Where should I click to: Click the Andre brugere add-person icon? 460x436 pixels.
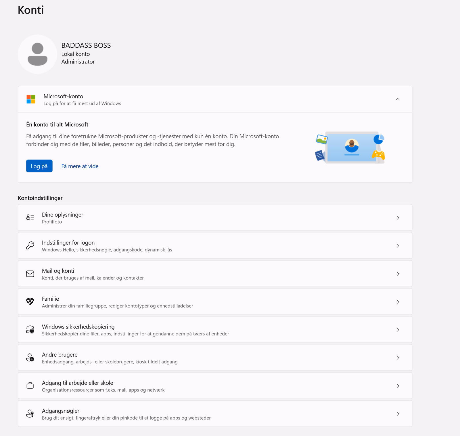(x=30, y=358)
